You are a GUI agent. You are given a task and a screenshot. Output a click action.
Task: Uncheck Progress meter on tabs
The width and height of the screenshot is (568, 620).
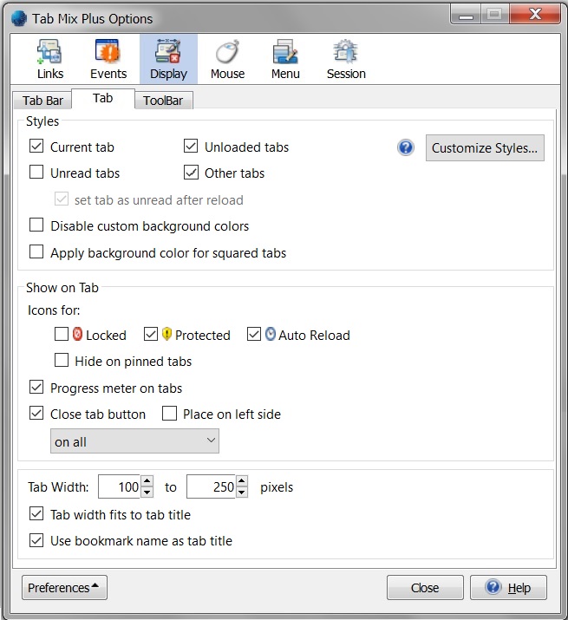(x=36, y=387)
